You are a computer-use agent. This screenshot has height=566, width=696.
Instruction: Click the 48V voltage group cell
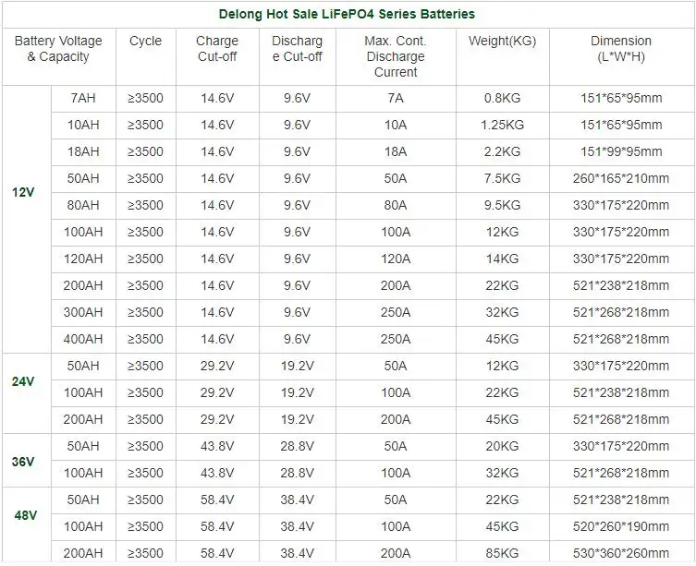tap(24, 514)
